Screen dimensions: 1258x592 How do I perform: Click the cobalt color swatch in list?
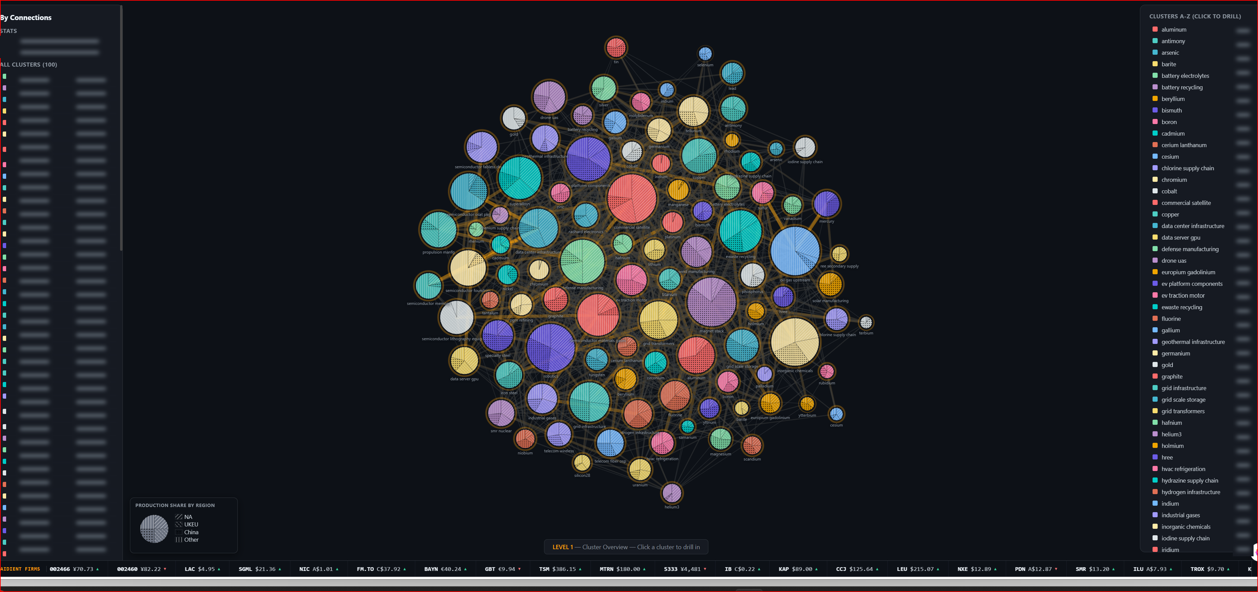tap(1155, 191)
